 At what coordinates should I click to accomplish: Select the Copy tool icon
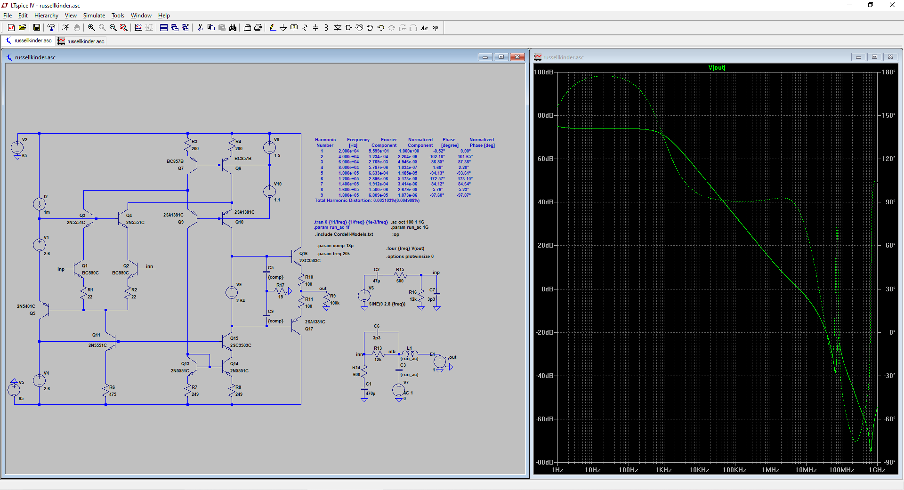[211, 28]
